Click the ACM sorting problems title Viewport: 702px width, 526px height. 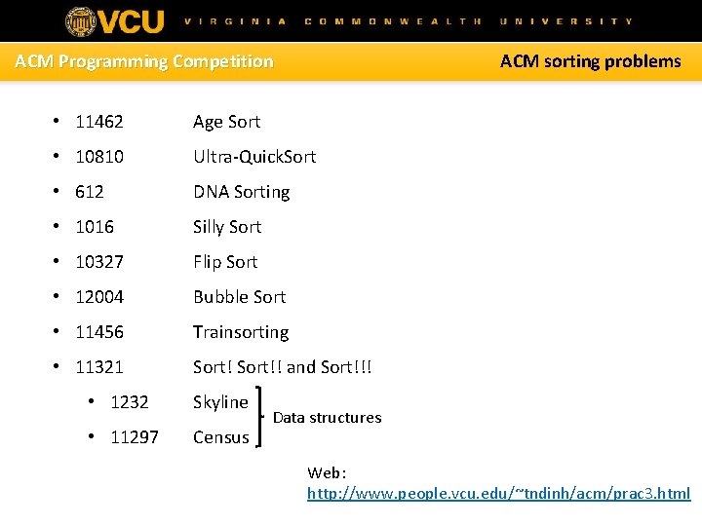coord(590,61)
